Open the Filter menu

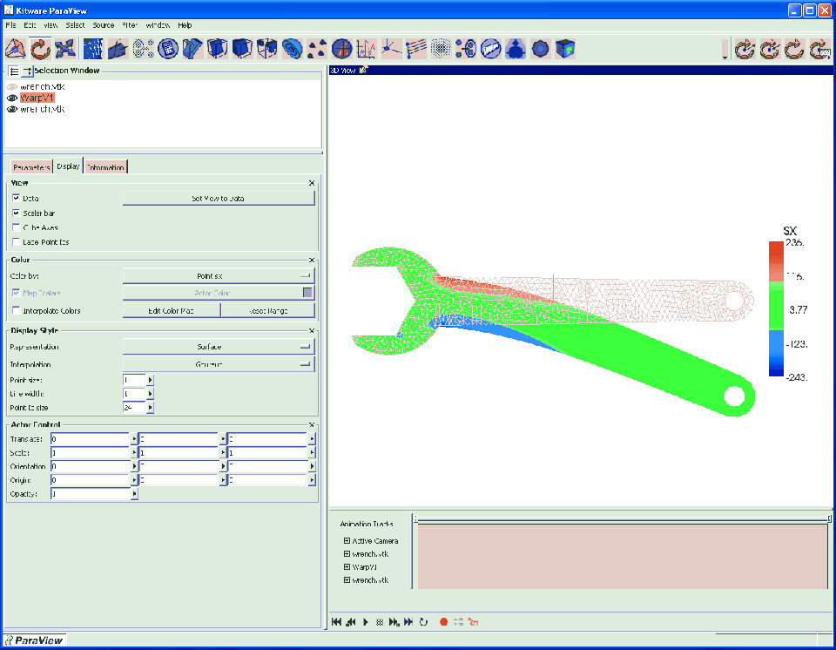(130, 25)
